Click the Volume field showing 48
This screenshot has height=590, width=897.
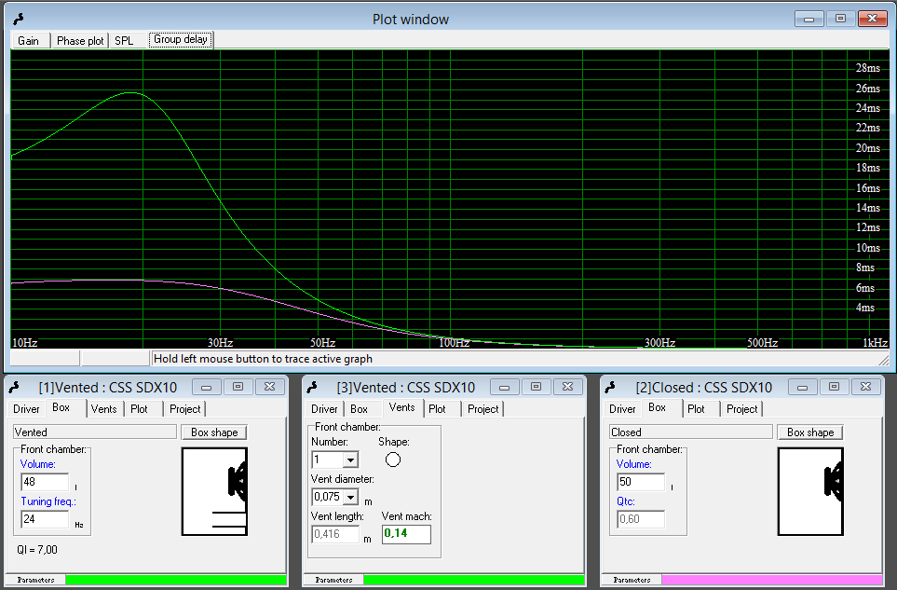point(45,482)
